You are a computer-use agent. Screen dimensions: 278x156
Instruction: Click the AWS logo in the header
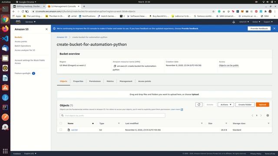pyautogui.click(x=18, y=22)
